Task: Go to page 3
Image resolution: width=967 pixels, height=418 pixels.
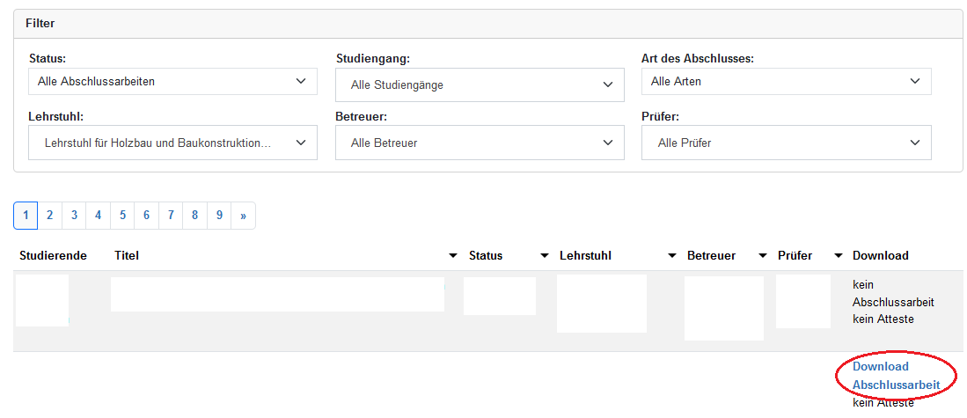Action: point(74,216)
